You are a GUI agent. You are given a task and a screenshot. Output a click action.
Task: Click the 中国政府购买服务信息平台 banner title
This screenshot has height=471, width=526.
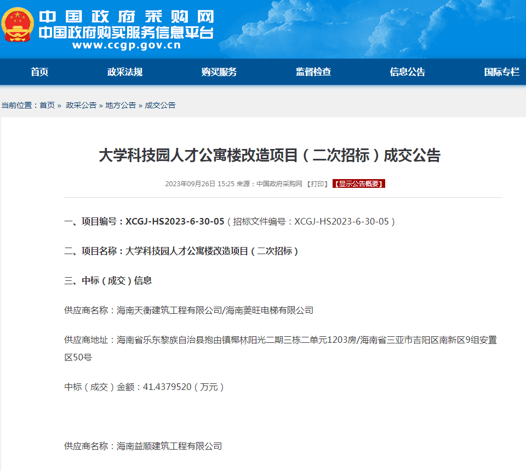tap(126, 33)
